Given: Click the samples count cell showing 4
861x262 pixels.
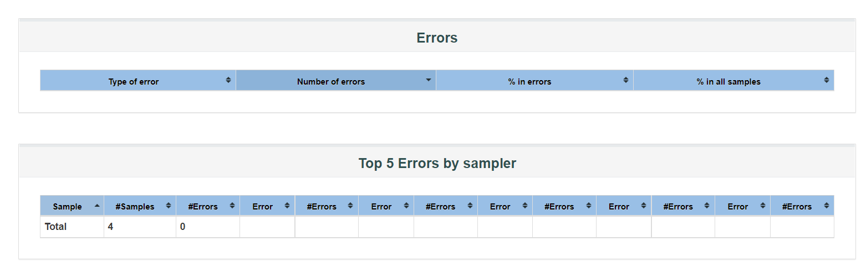Looking at the screenshot, I should click(111, 227).
